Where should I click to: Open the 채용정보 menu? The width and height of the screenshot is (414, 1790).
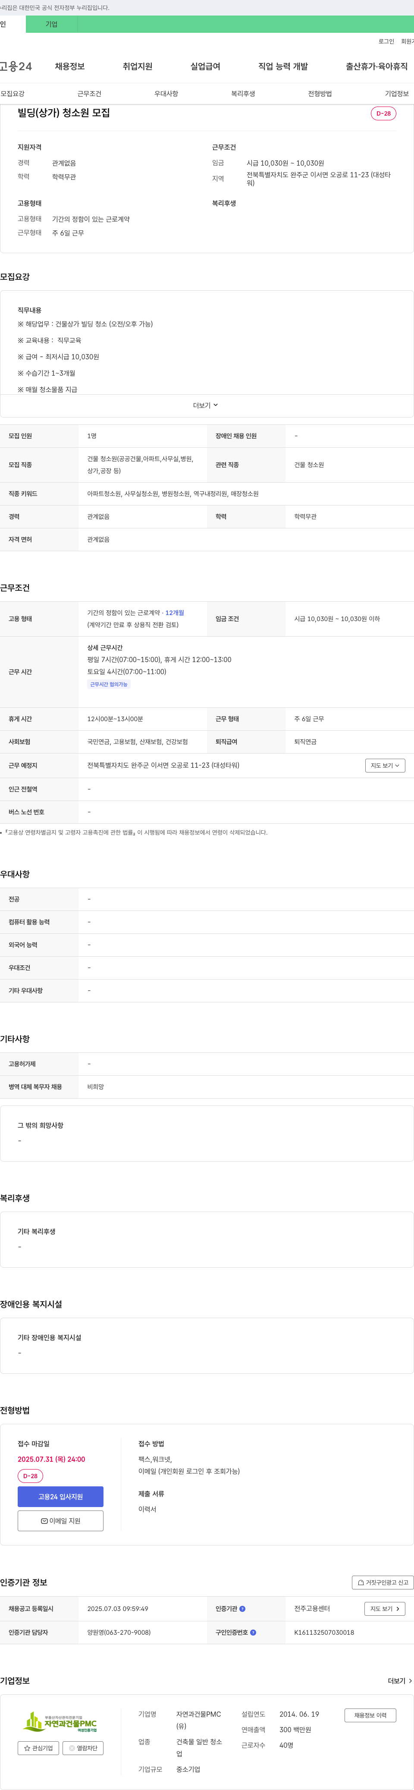point(69,67)
